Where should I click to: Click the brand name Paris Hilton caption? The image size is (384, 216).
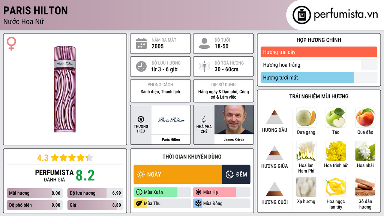point(171,139)
